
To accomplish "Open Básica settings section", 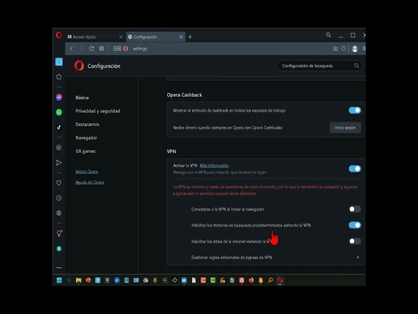I will click(x=82, y=97).
